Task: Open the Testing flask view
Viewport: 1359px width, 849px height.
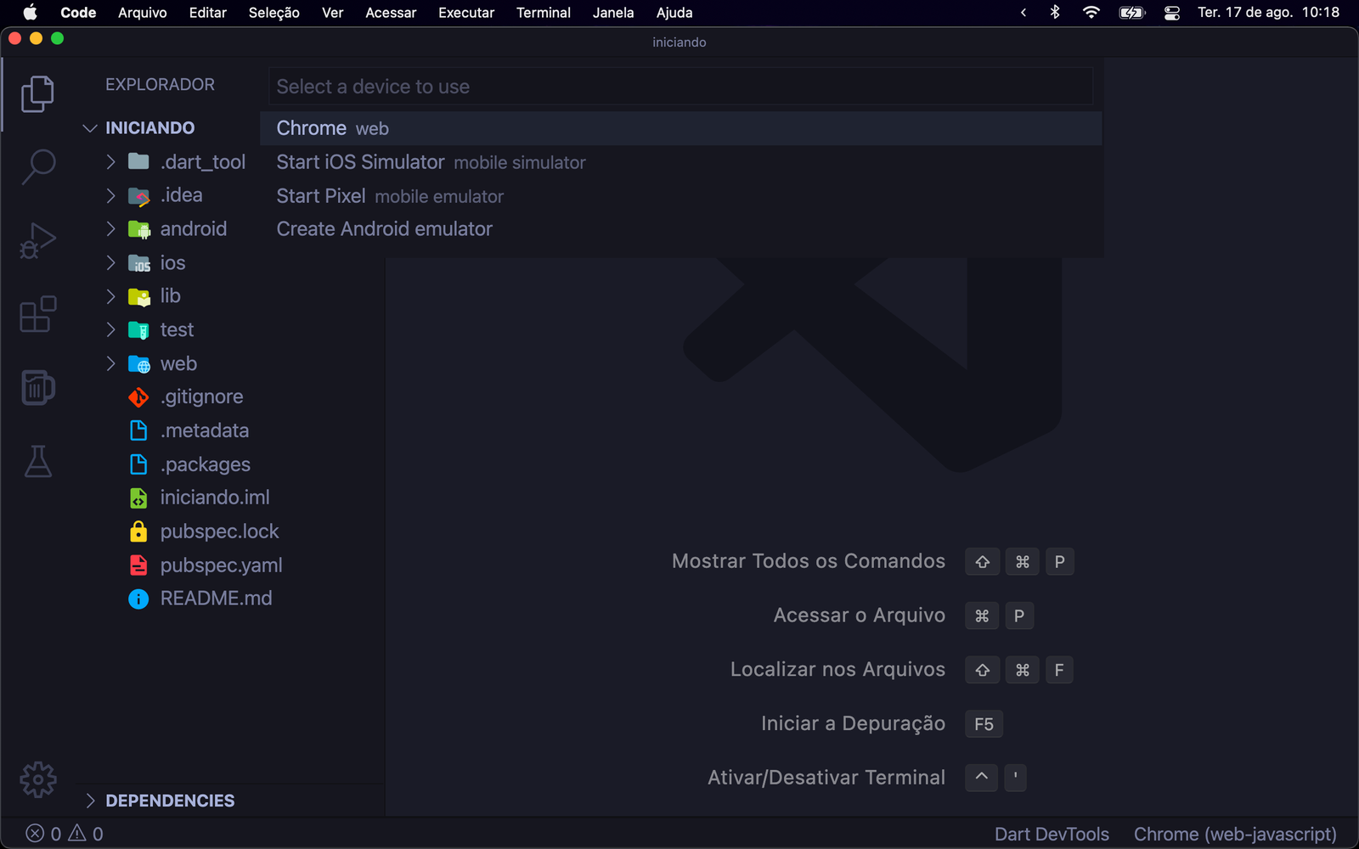Action: pos(37,462)
